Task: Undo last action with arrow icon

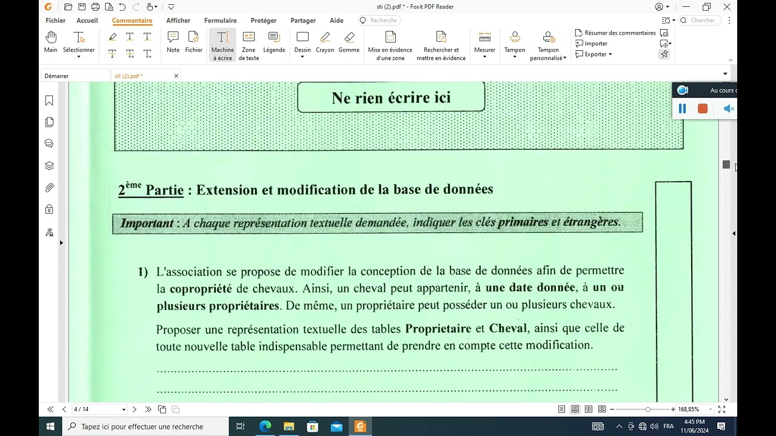Action: coord(122,7)
